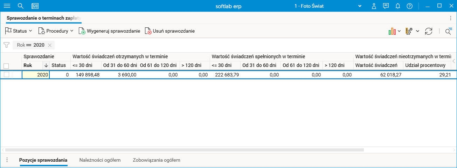Open the help question mark icon
The image size is (457, 168).
410,6
